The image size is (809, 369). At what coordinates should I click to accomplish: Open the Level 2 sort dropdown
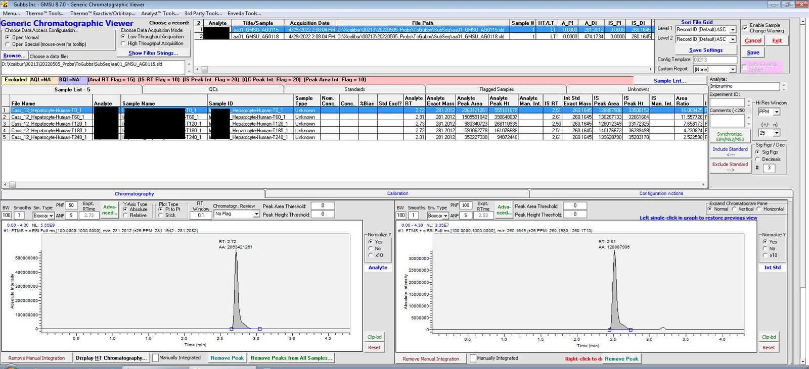[733, 39]
